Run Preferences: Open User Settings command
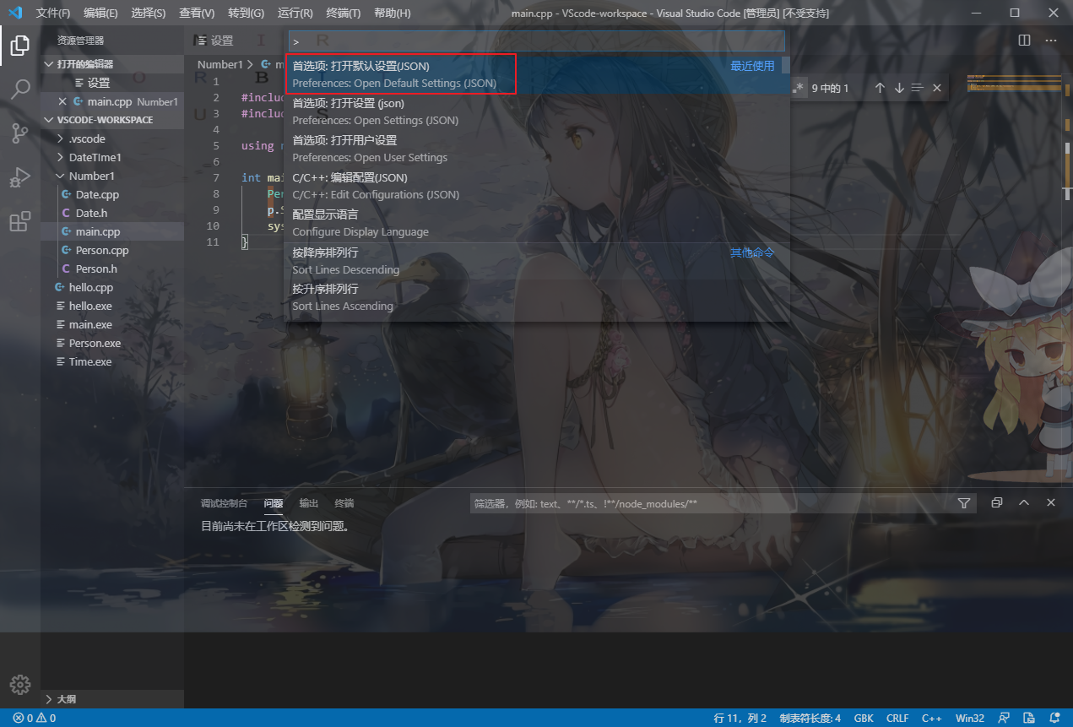Image resolution: width=1073 pixels, height=727 pixels. (x=537, y=149)
